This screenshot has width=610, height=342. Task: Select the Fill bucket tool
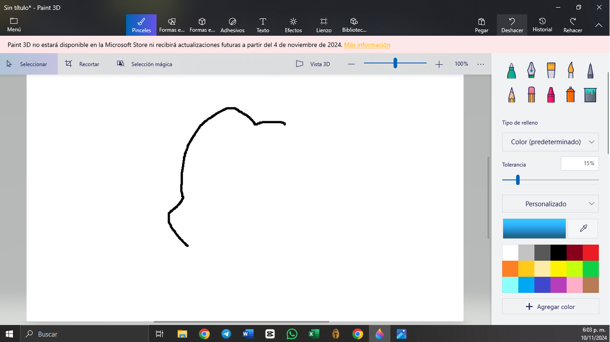click(x=590, y=95)
